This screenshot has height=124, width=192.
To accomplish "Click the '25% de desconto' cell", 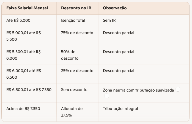I will coord(77,71).
